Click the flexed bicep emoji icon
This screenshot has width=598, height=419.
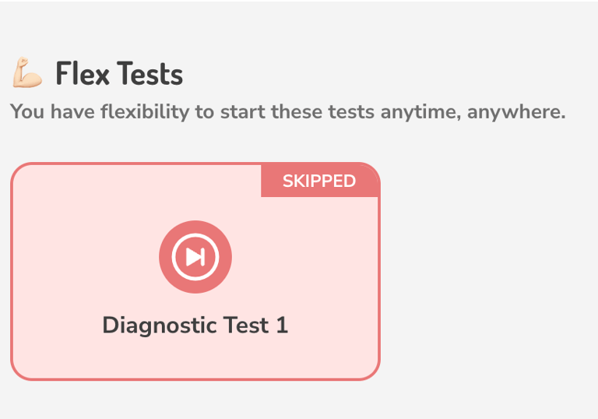(x=26, y=72)
